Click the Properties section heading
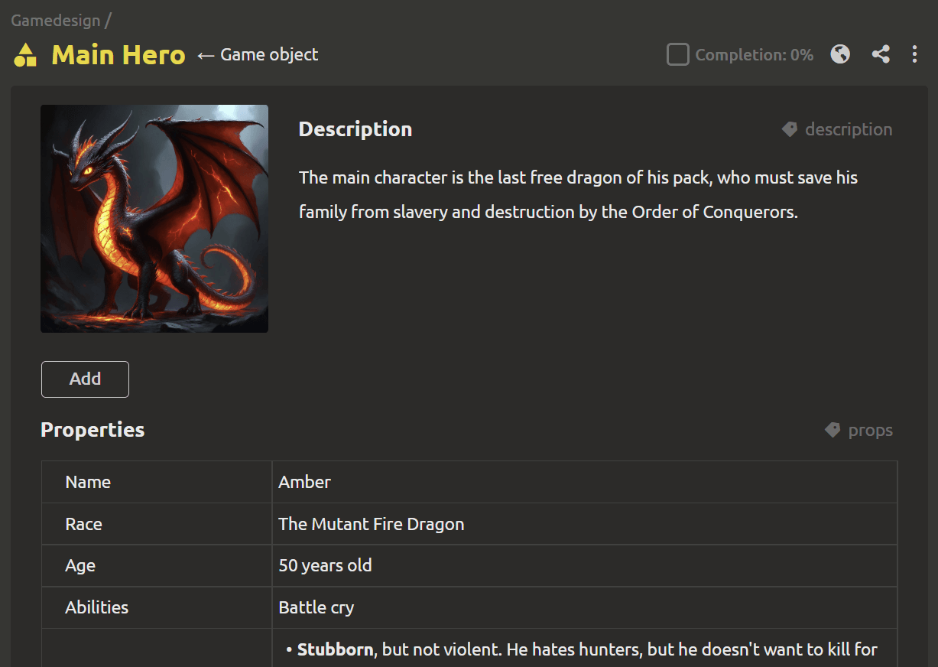This screenshot has height=667, width=938. (x=93, y=430)
